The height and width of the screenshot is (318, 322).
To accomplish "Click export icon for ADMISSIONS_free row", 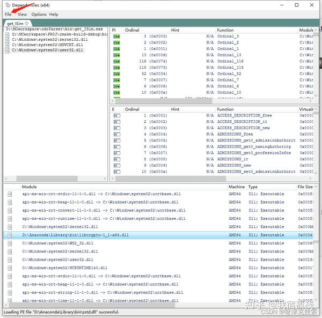I will tap(116, 135).
